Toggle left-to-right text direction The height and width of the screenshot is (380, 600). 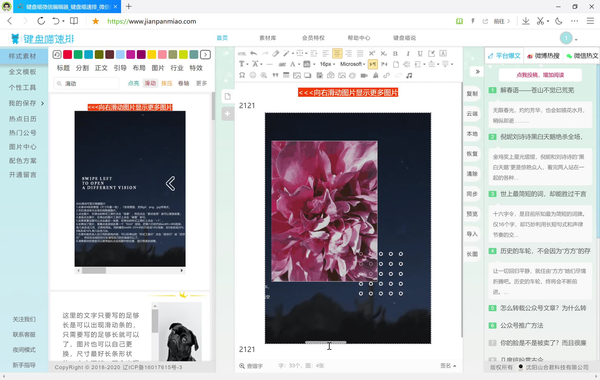pos(373,64)
